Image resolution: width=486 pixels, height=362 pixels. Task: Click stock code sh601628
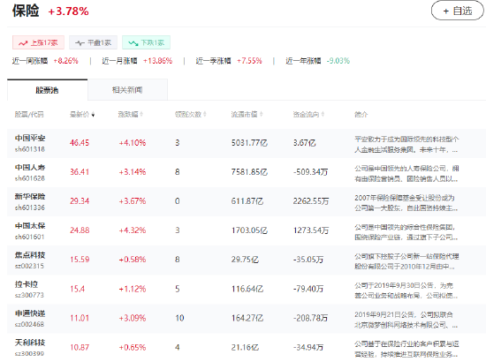(30, 178)
